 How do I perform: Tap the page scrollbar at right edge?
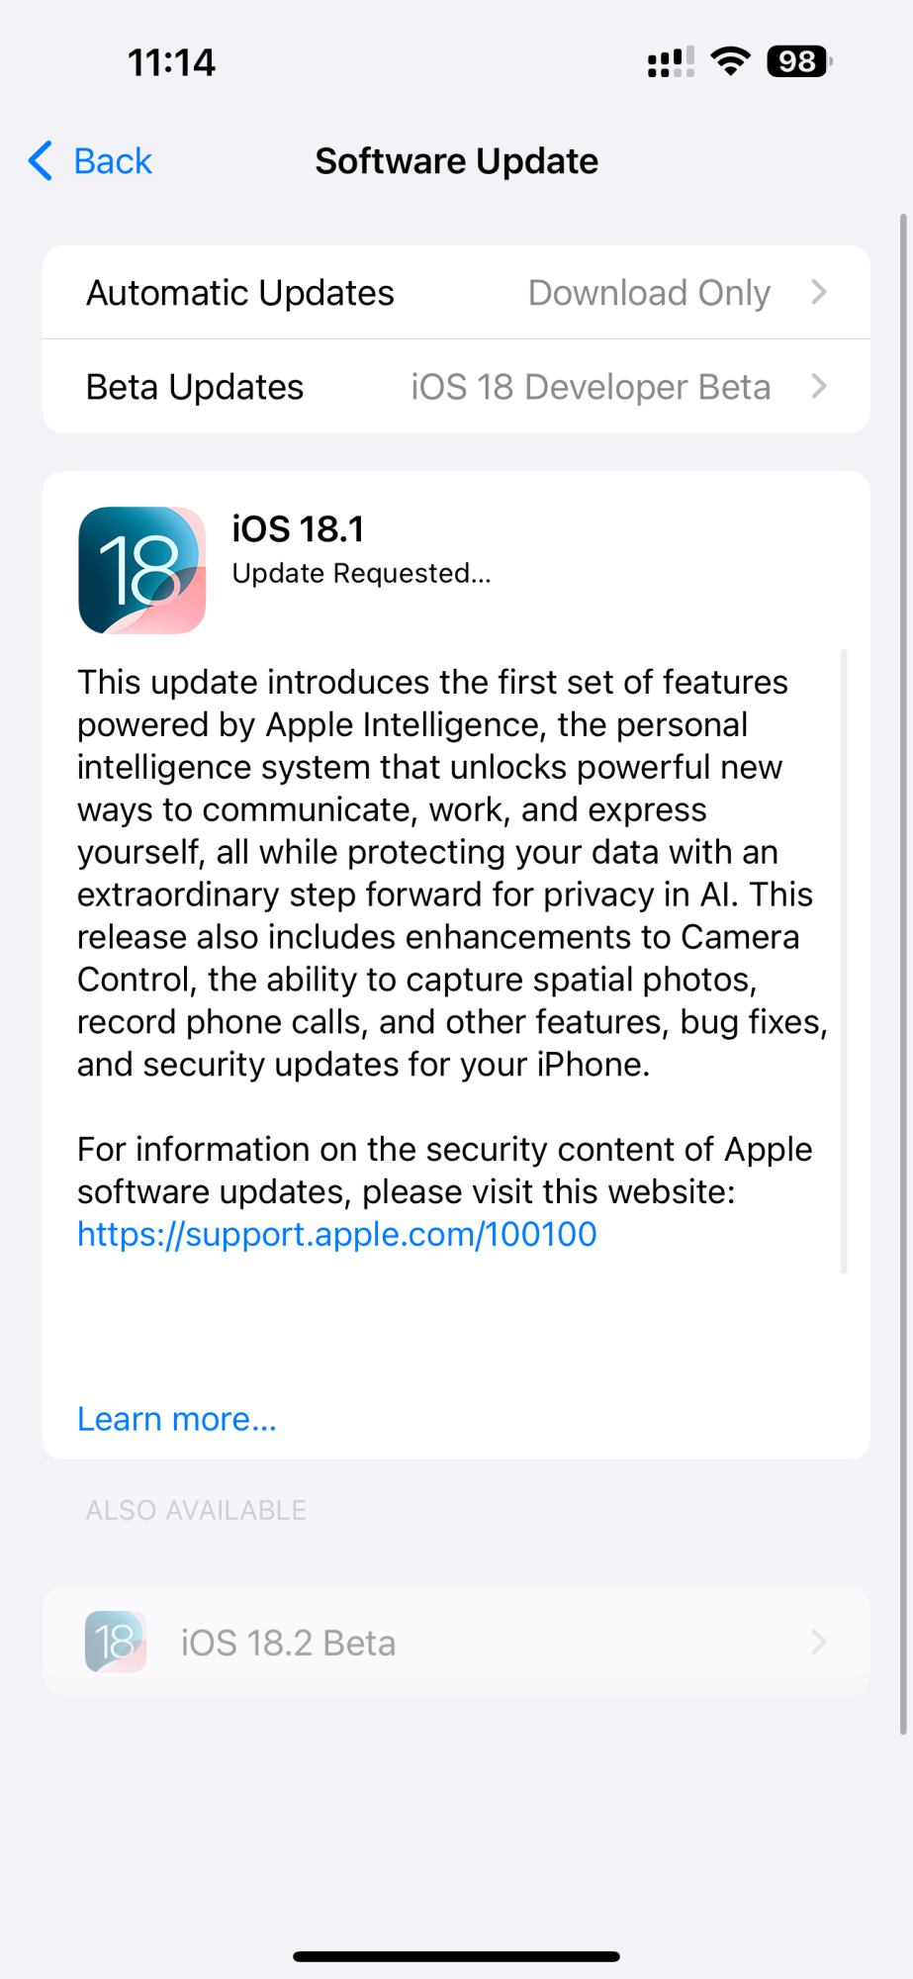click(x=903, y=974)
